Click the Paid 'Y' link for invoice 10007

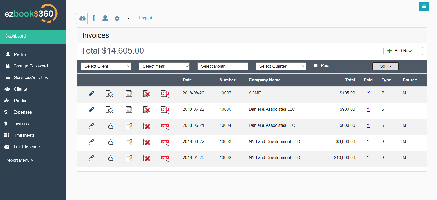[x=368, y=93]
